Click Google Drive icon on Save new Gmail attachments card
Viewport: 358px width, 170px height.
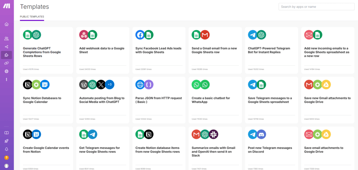tap(326, 85)
